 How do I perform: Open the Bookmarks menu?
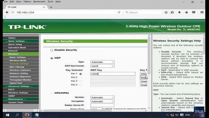(39, 2)
